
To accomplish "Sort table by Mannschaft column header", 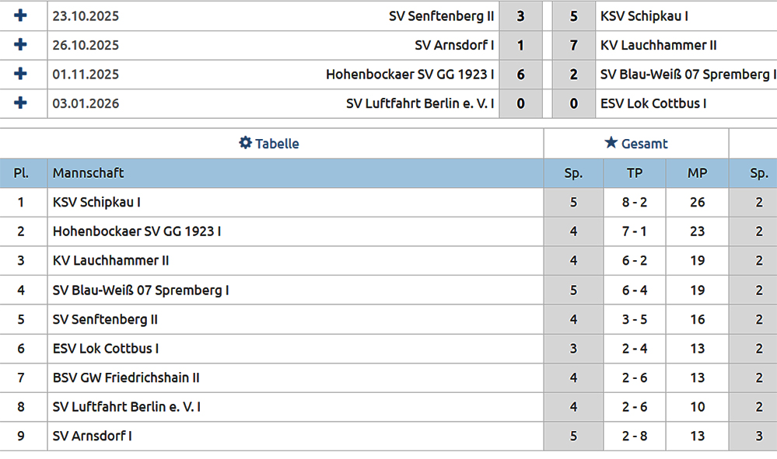I will tap(88, 173).
